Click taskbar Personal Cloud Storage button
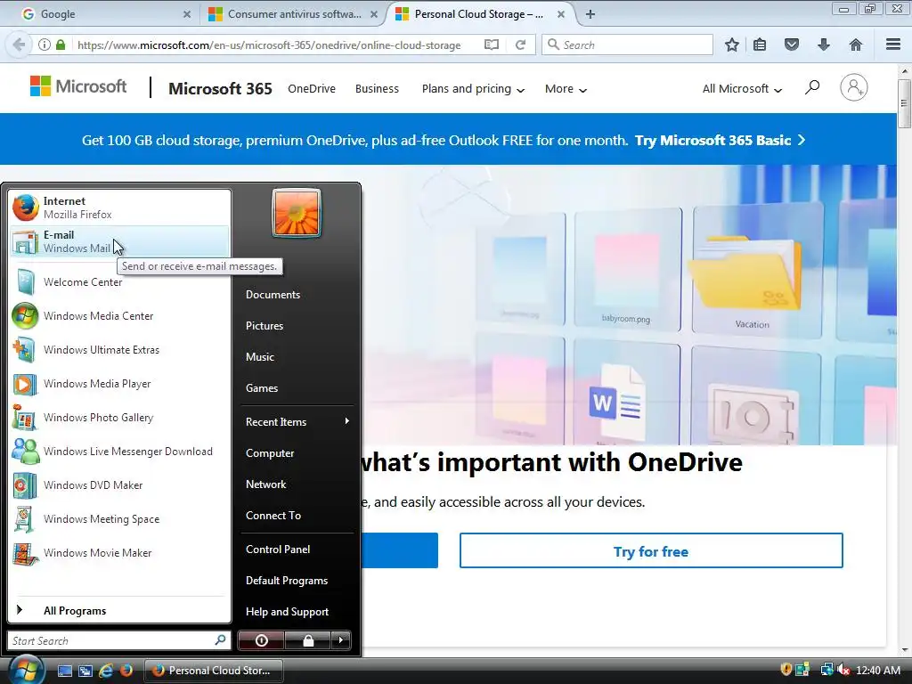Screen dimensions: 912x684 point(213,671)
